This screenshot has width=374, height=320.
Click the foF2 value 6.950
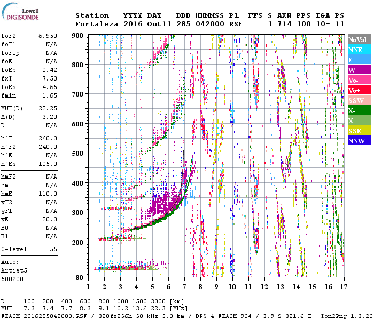pos(47,36)
